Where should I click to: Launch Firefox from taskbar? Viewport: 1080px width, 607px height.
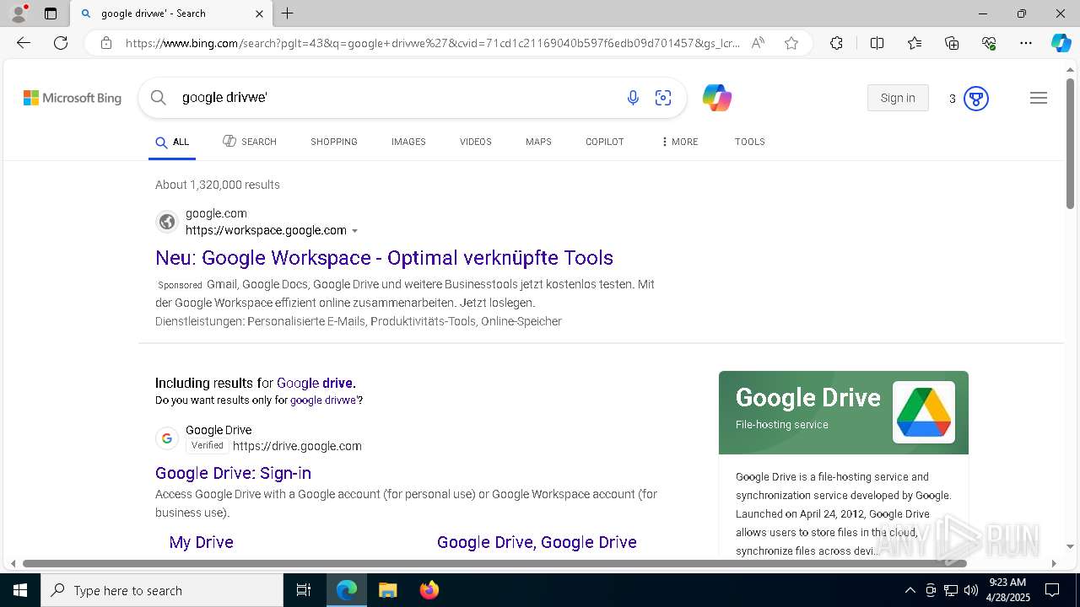click(x=429, y=590)
